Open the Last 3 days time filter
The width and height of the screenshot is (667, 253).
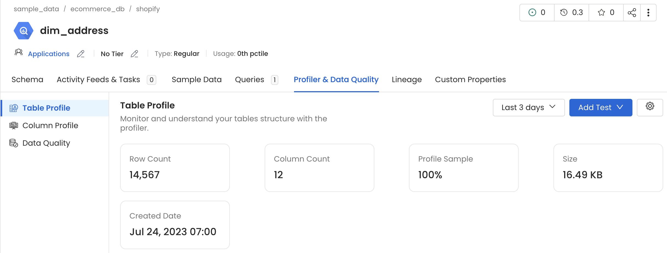529,107
